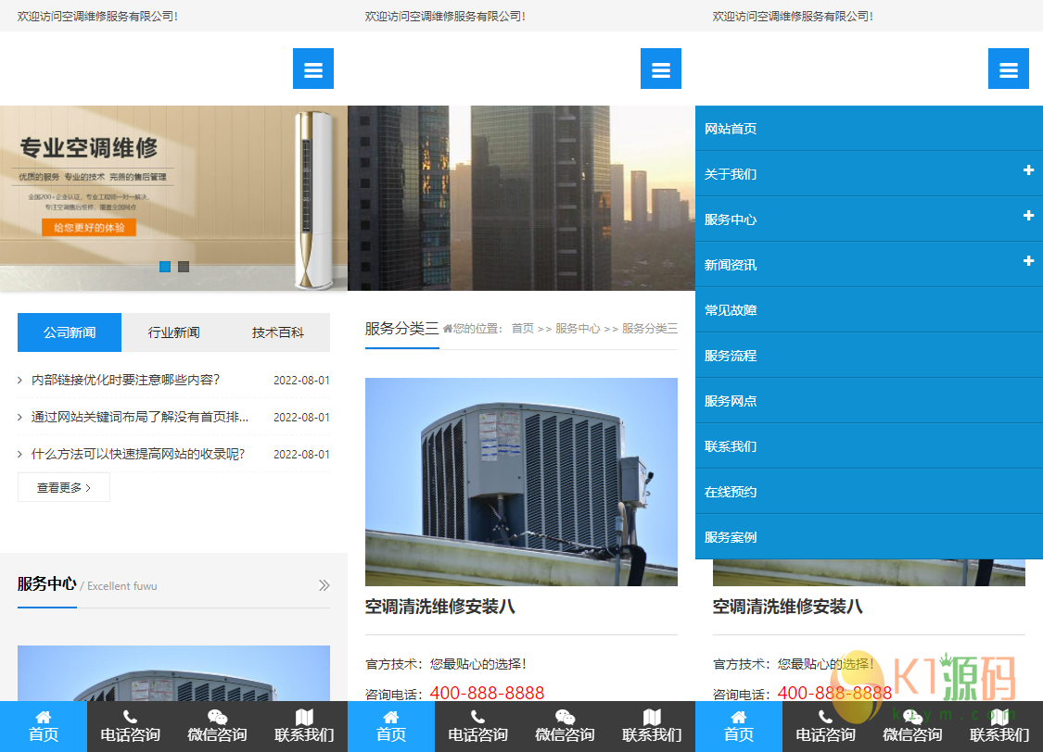Open hamburger menu above the skyscraper banner

[x=661, y=69]
